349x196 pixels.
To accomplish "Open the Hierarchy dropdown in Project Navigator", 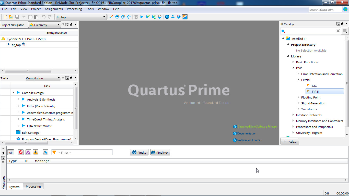I will tap(44, 25).
